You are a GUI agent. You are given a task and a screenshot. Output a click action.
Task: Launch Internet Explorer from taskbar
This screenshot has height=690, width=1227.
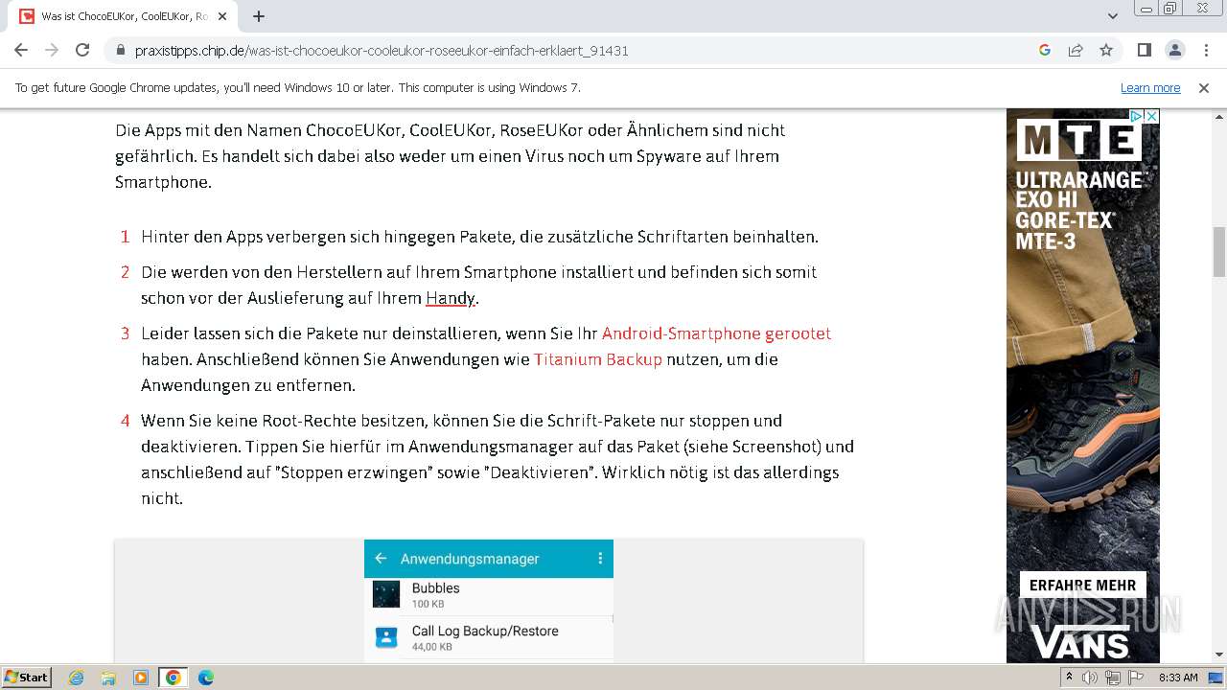[77, 678]
